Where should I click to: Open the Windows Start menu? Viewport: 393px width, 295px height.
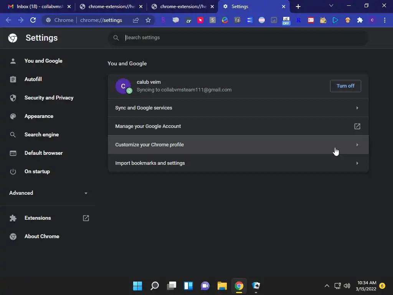coord(137,286)
